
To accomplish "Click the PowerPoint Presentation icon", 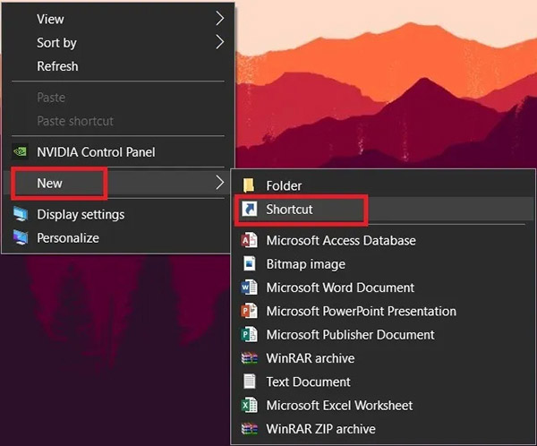I will (250, 311).
